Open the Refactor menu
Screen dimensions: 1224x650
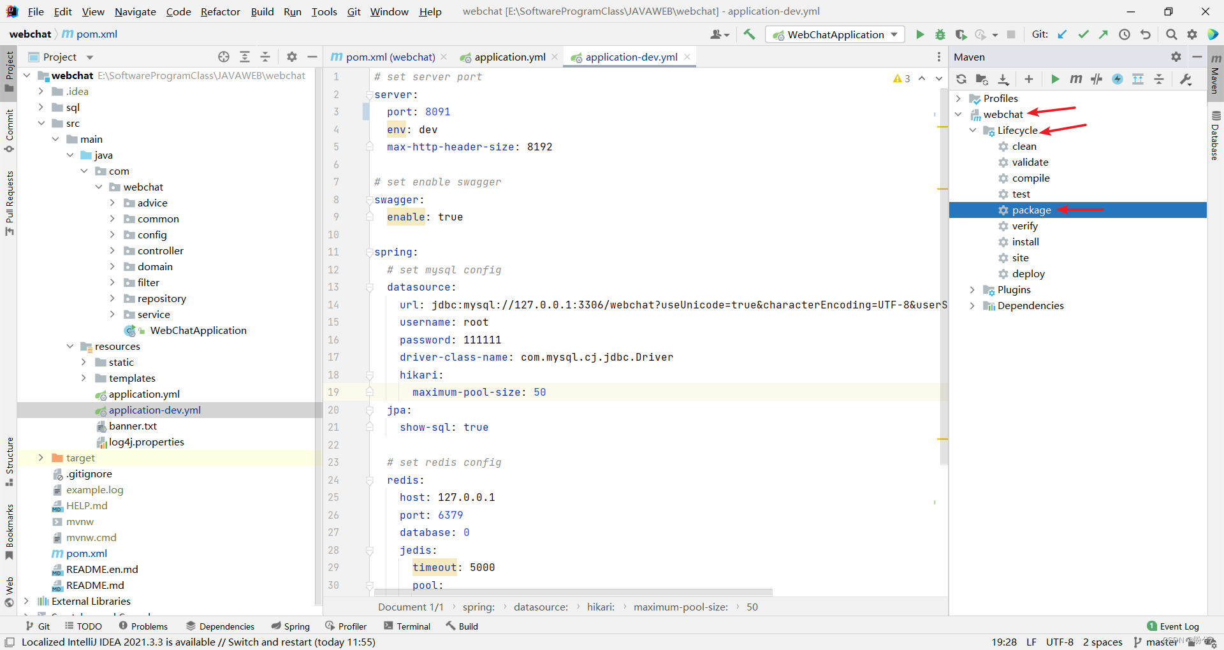coord(221,11)
